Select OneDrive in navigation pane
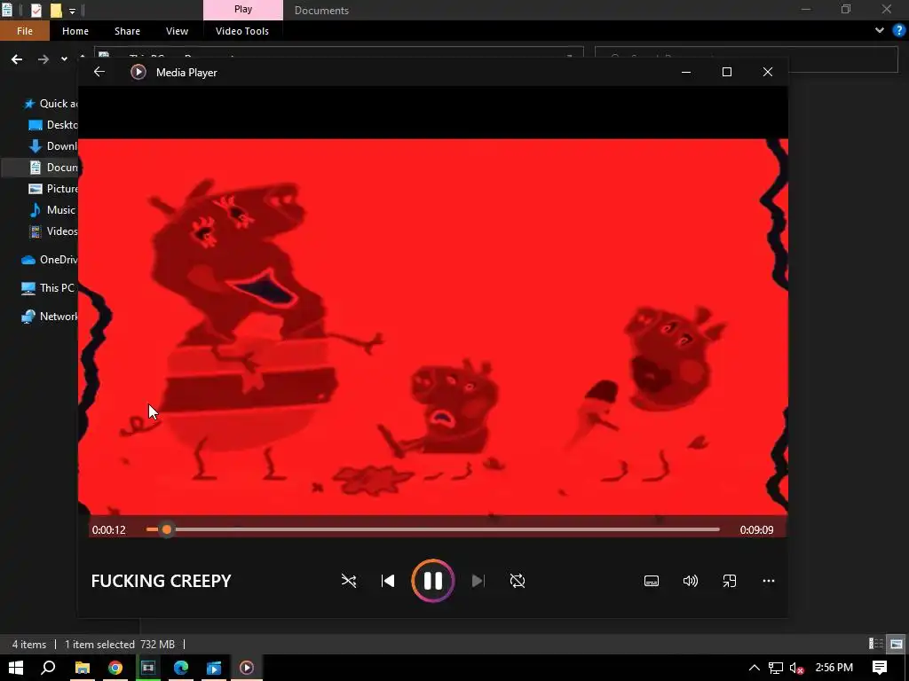Screen dimensions: 909x681 point(50,260)
